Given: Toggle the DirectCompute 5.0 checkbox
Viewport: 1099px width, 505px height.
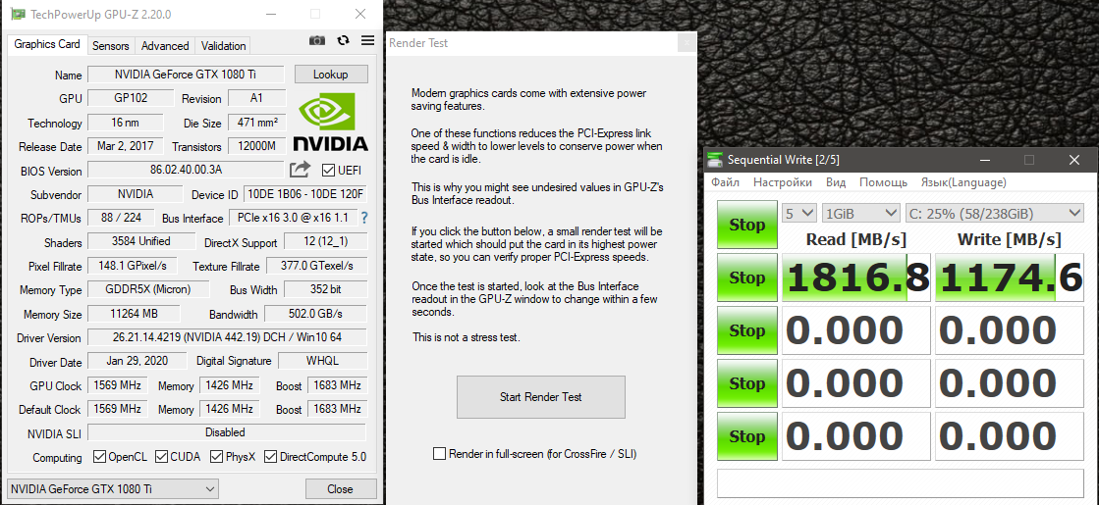Looking at the screenshot, I should [270, 457].
